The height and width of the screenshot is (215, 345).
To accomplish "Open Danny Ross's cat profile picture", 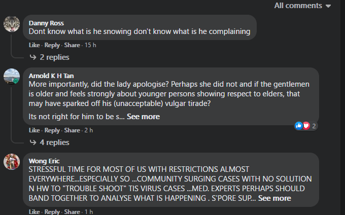I will pos(12,24).
